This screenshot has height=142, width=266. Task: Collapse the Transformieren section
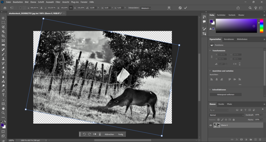coord(210,51)
